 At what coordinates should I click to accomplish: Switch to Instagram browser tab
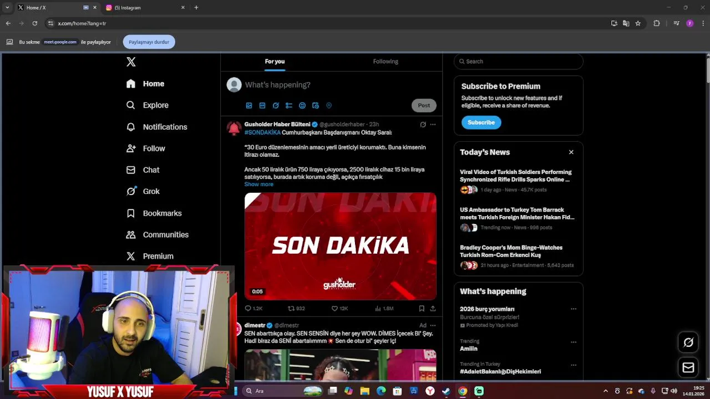pos(146,8)
